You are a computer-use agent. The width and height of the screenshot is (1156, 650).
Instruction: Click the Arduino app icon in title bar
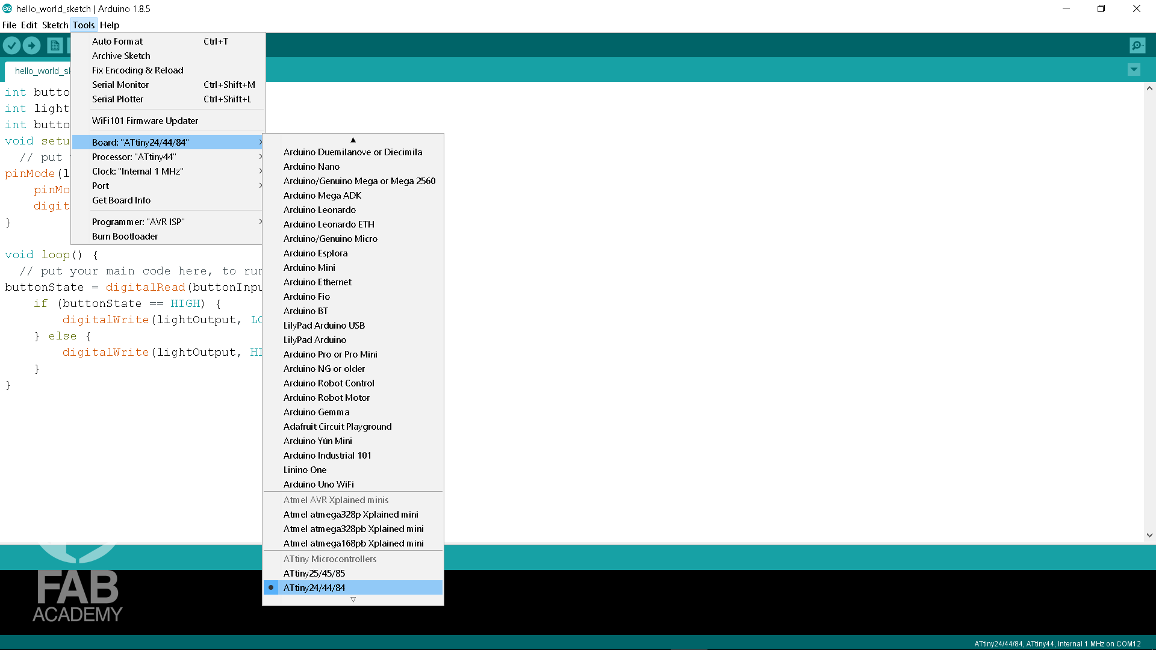coord(7,8)
